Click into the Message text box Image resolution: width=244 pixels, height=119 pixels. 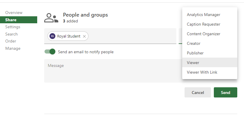[113, 71]
